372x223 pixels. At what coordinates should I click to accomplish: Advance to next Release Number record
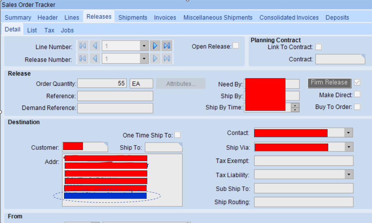click(155, 59)
